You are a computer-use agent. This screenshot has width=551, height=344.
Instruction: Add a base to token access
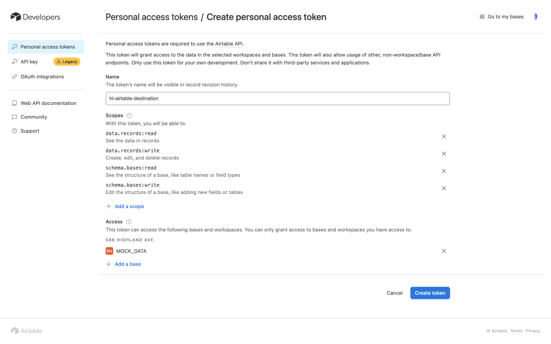point(124,264)
